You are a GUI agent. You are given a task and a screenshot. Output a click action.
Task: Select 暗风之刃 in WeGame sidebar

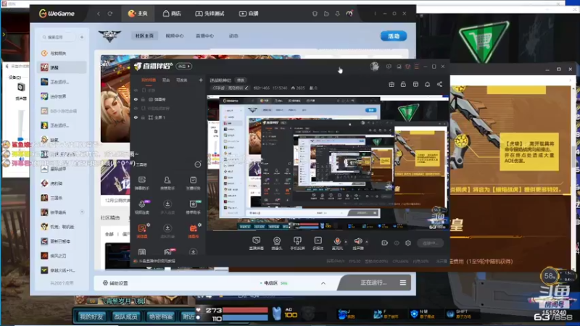coord(62,256)
